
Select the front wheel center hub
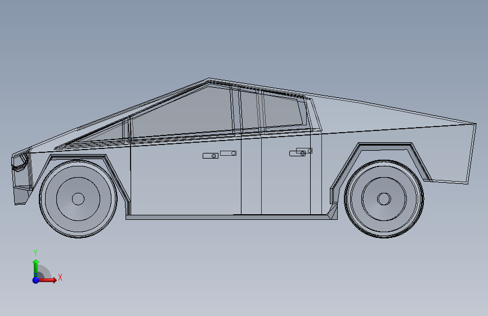click(x=78, y=198)
